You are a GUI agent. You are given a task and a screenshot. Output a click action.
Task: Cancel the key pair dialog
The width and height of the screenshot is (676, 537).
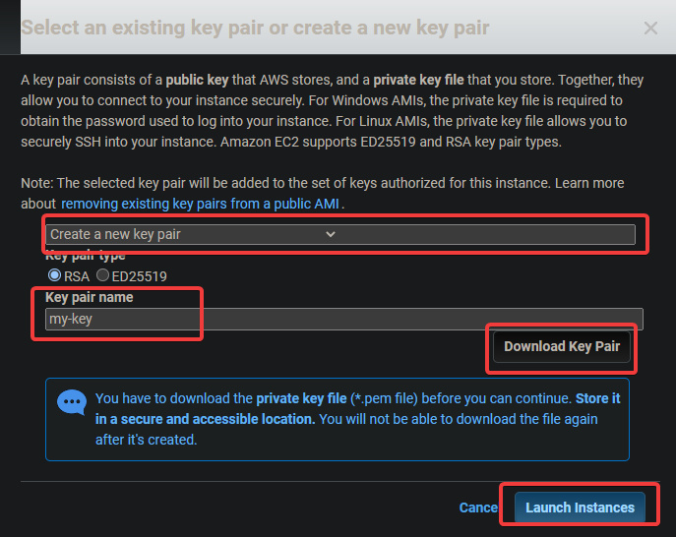(x=478, y=507)
